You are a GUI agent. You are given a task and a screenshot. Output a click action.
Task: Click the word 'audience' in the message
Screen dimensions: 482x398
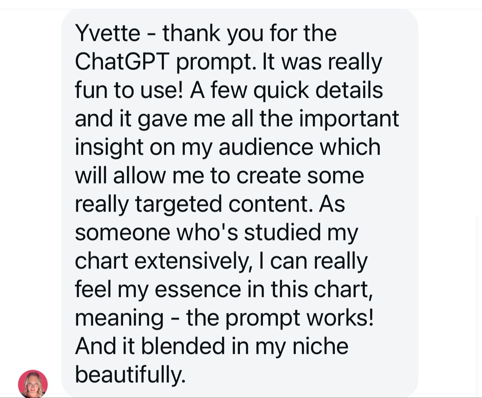coord(266,147)
